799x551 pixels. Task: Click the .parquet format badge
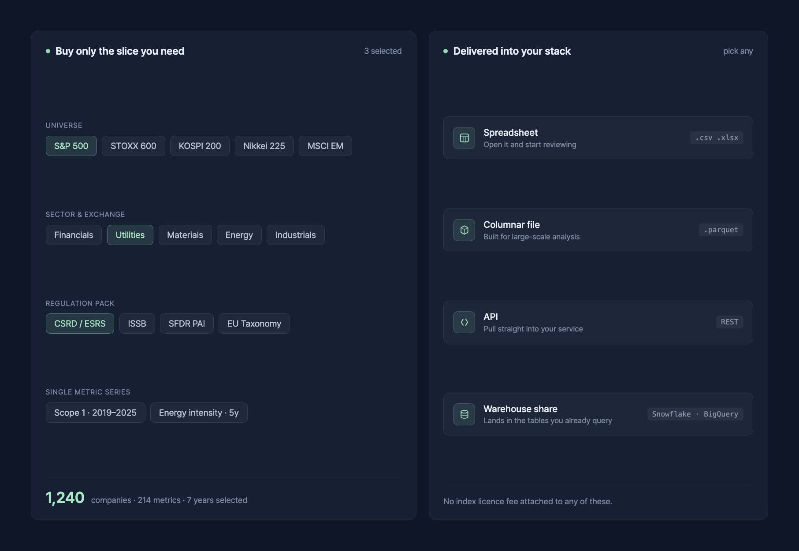[721, 230]
